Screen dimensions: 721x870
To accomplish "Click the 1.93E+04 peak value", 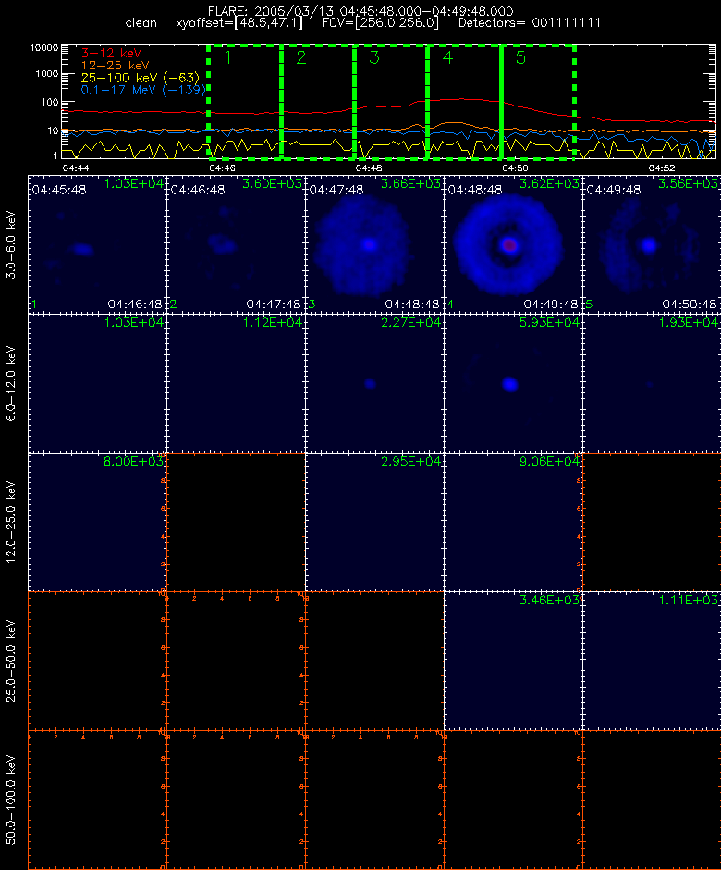I will [689, 322].
